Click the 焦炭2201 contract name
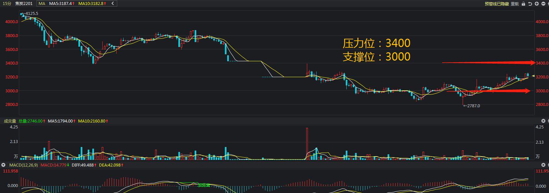This screenshot has height=193, width=549. coord(24,4)
